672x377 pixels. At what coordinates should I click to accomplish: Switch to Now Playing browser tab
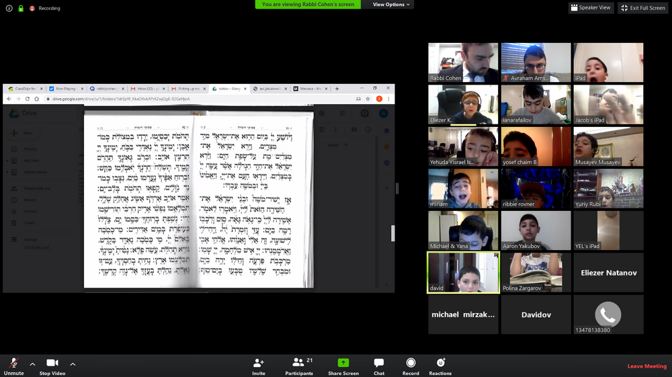(x=65, y=89)
